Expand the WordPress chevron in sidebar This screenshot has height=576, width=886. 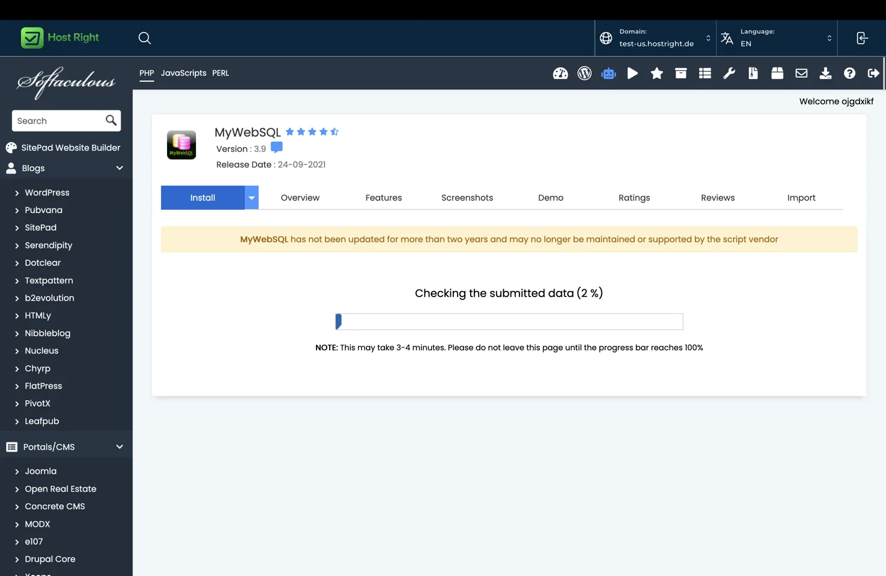pyautogui.click(x=17, y=193)
